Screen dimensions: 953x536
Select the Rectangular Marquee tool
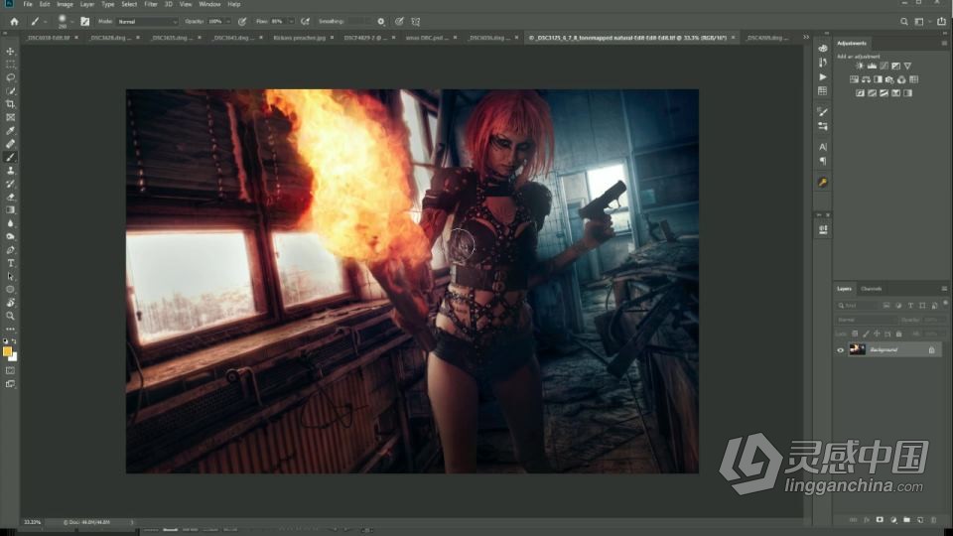(x=10, y=65)
